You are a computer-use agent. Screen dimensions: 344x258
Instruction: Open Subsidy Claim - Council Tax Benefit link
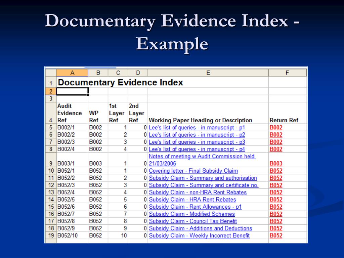[193, 221]
